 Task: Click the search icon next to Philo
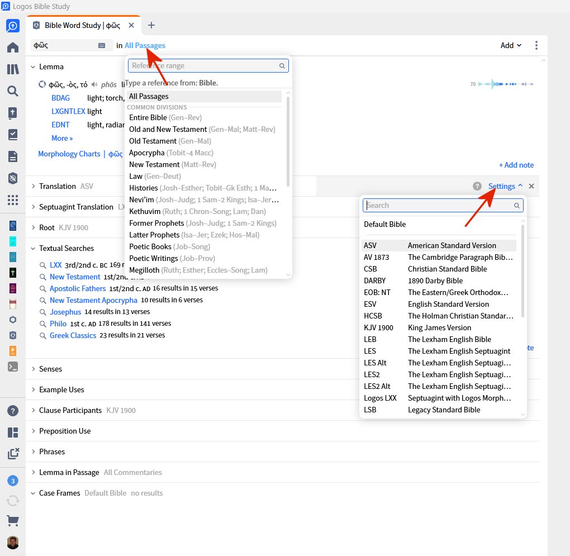(42, 324)
